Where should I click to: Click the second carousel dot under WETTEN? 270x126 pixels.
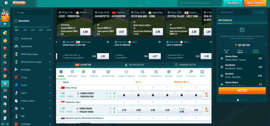pos(240,100)
